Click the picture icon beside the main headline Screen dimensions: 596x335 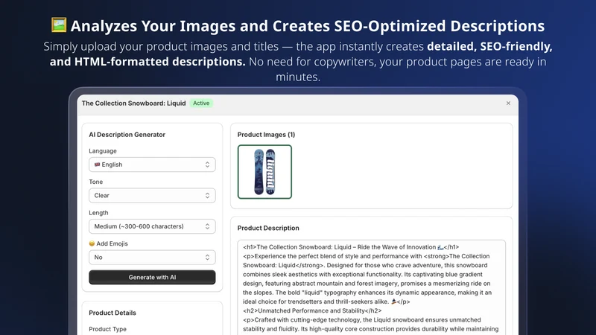coord(59,25)
